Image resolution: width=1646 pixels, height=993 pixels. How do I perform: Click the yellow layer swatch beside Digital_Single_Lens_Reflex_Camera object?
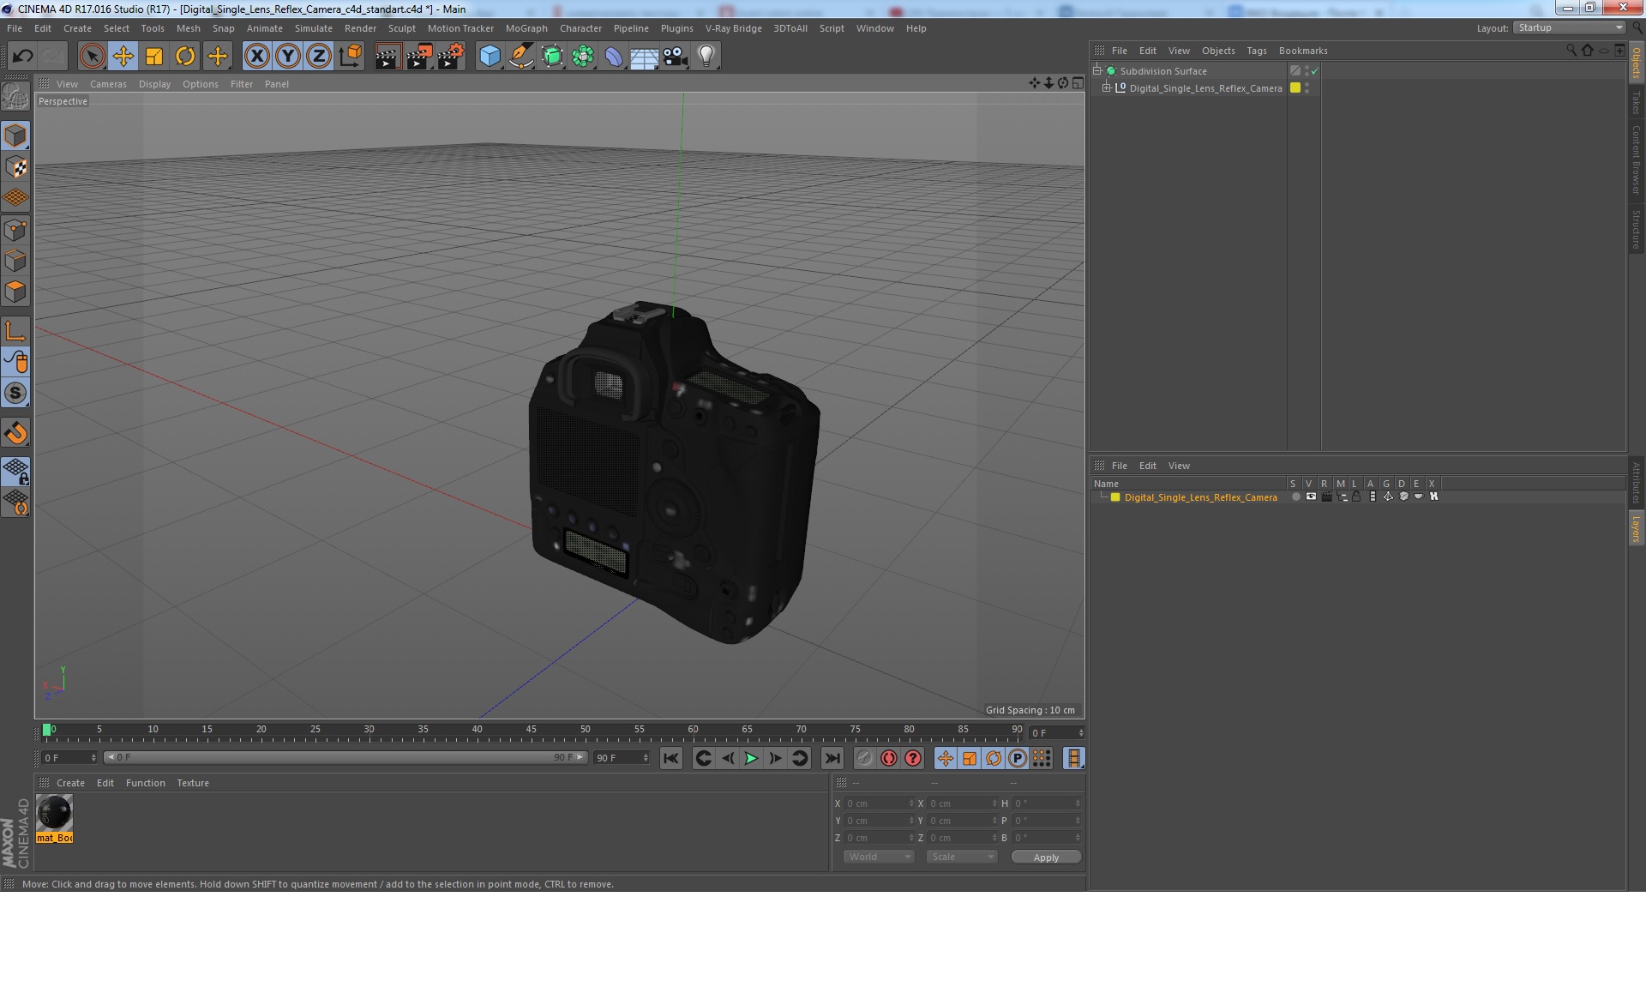(1295, 87)
